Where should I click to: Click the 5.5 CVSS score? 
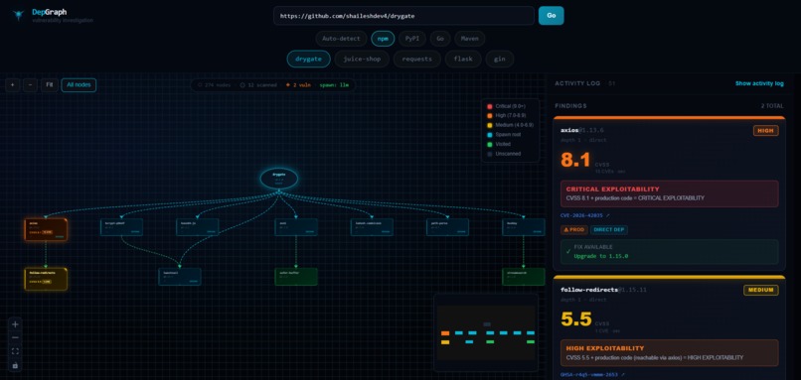point(575,319)
